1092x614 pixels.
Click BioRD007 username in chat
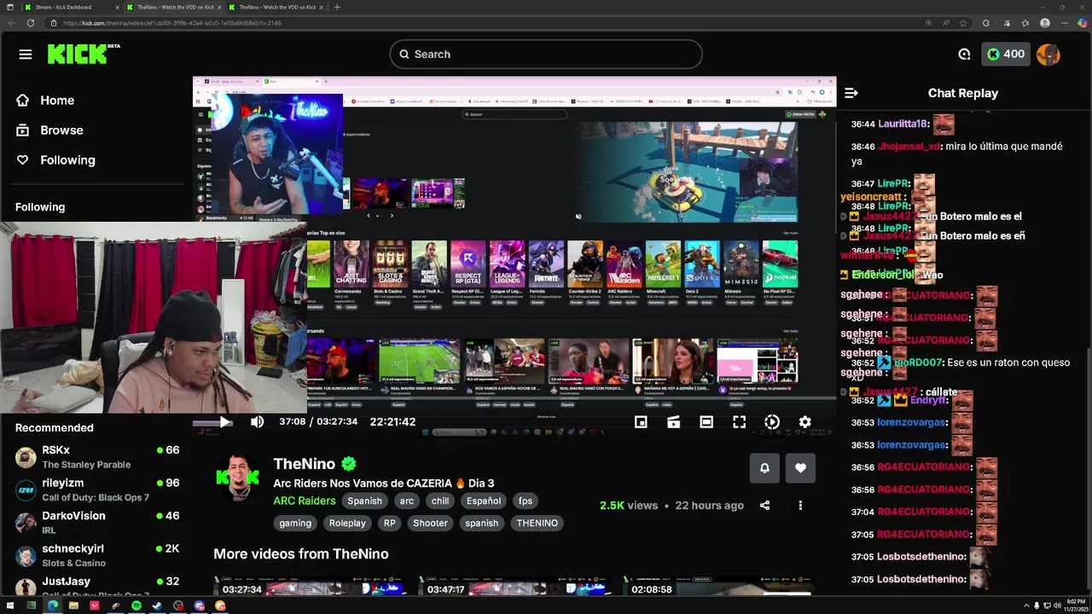918,363
